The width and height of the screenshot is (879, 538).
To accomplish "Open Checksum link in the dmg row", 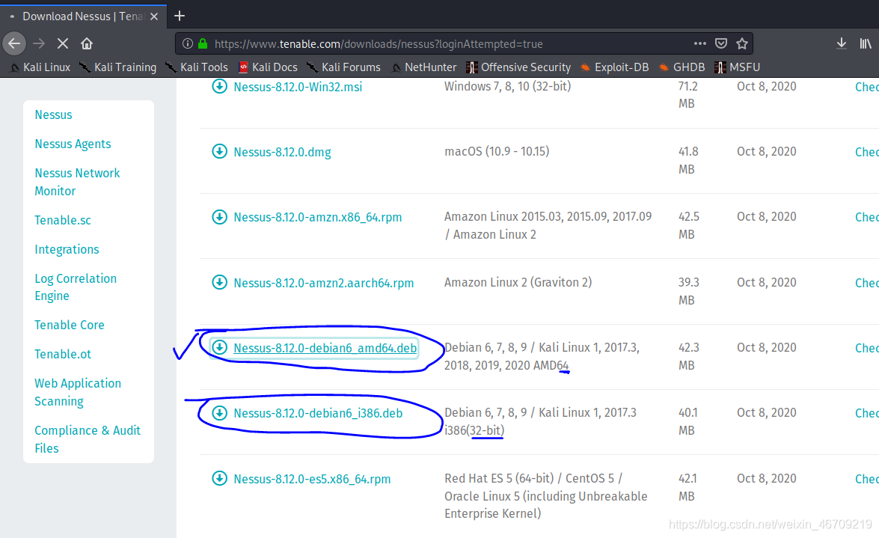I will coord(867,152).
